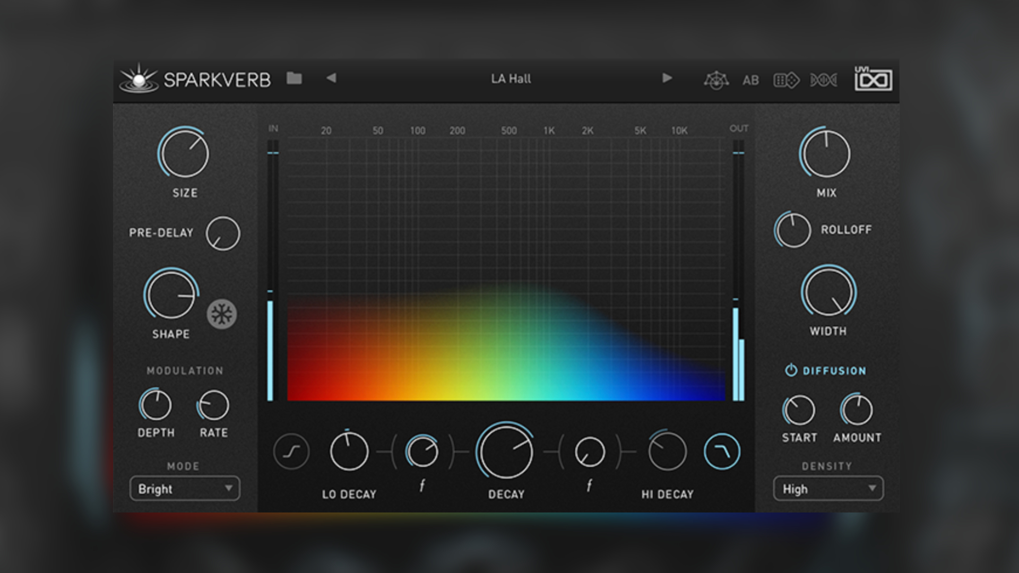Image resolution: width=1019 pixels, height=573 pixels.
Task: Toggle the high cut filter button
Action: tap(722, 452)
